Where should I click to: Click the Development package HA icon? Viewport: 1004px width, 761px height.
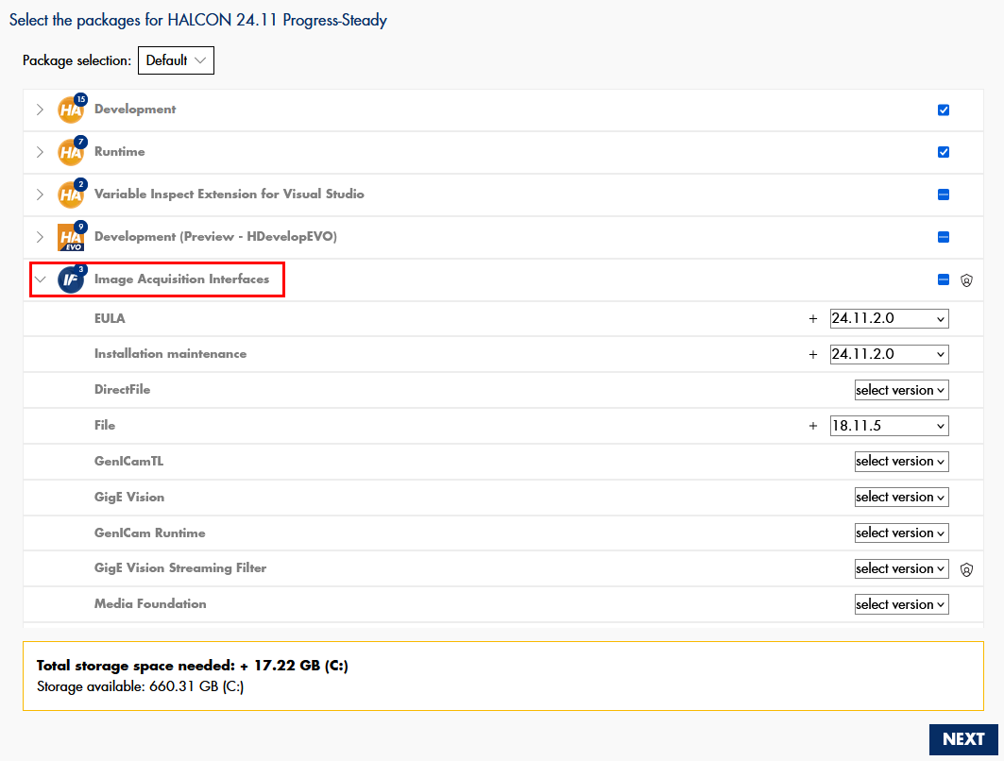(x=71, y=110)
